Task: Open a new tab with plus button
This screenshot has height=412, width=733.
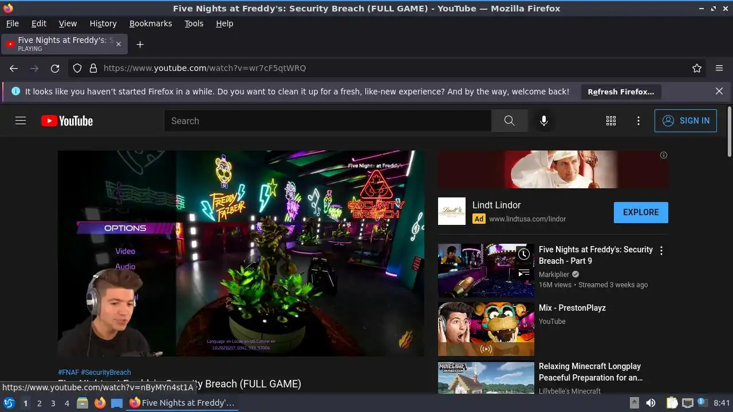Action: coord(140,44)
